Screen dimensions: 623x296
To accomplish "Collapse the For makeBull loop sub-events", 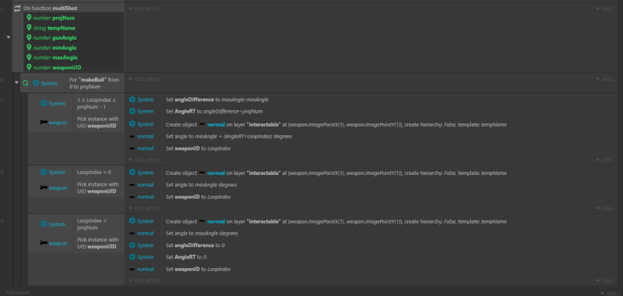I will [16, 83].
